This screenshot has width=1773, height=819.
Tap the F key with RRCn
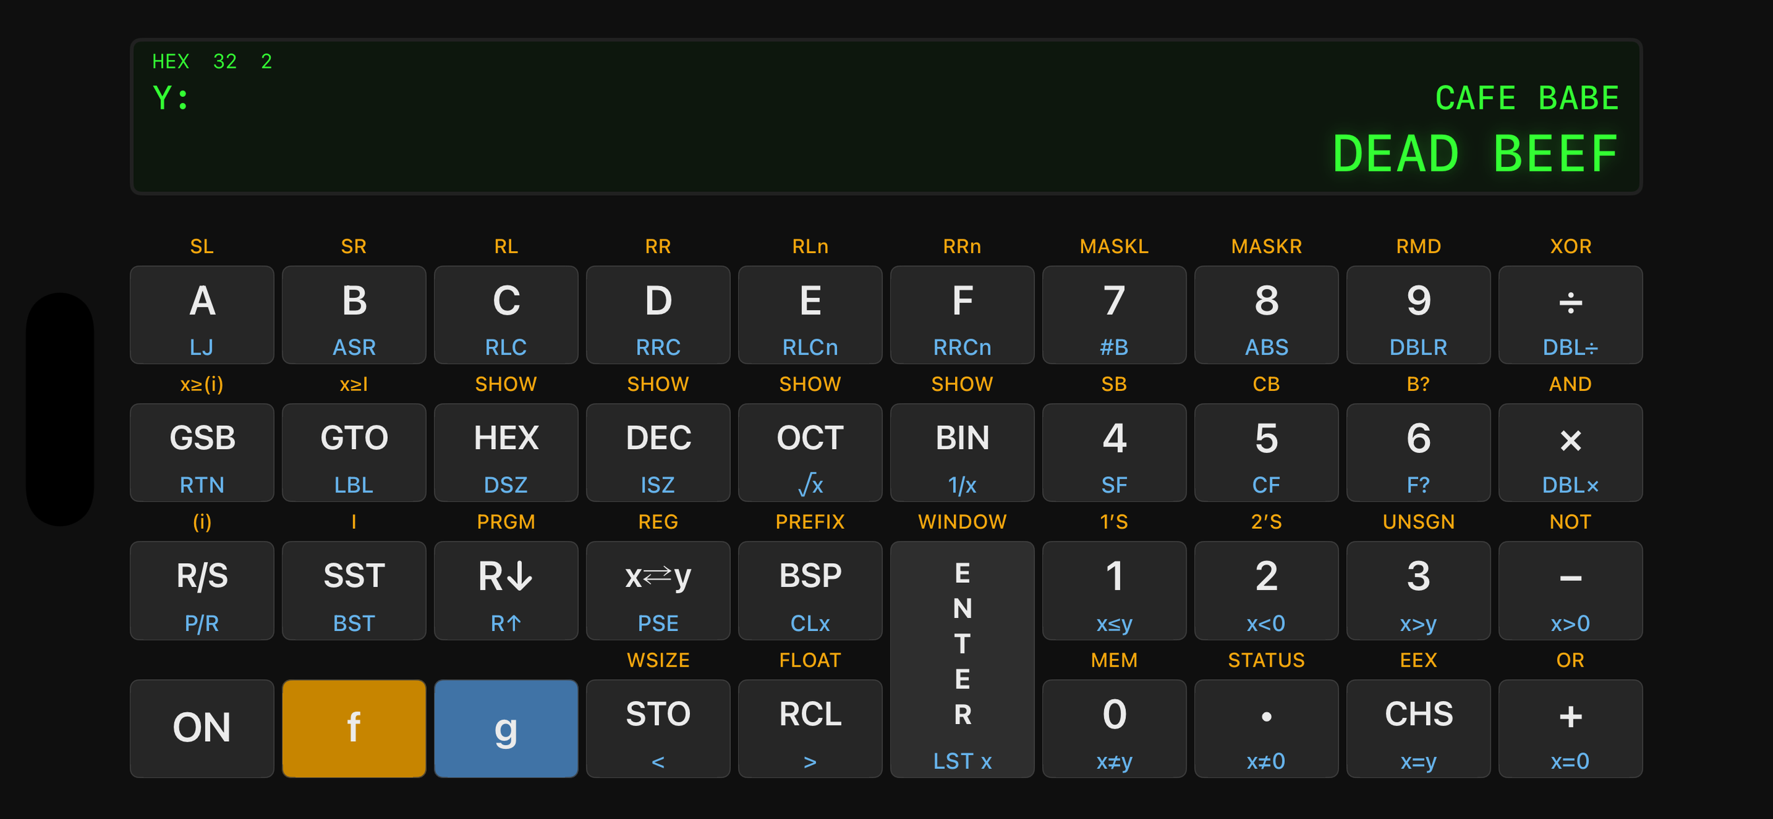coord(962,315)
